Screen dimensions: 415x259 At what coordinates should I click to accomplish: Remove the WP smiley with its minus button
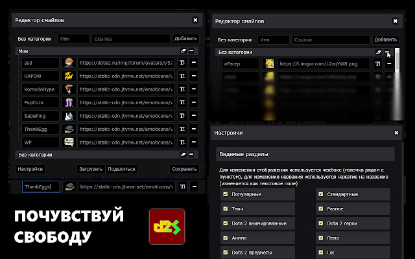(x=194, y=142)
